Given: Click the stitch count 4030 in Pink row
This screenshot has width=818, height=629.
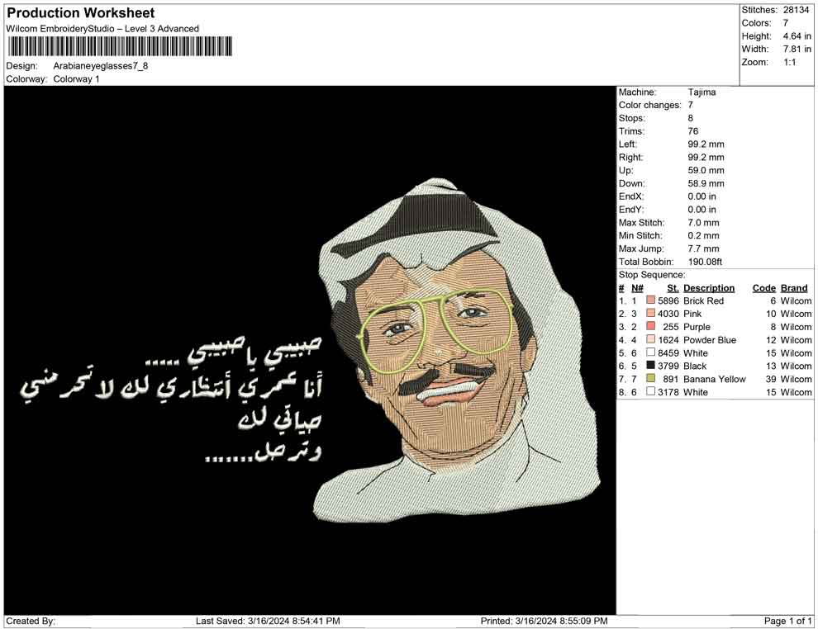Looking at the screenshot, I should point(668,314).
